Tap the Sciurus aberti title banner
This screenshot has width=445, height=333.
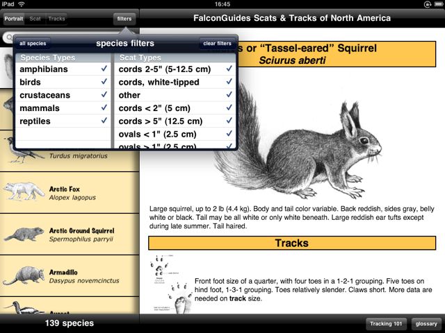pyautogui.click(x=337, y=54)
